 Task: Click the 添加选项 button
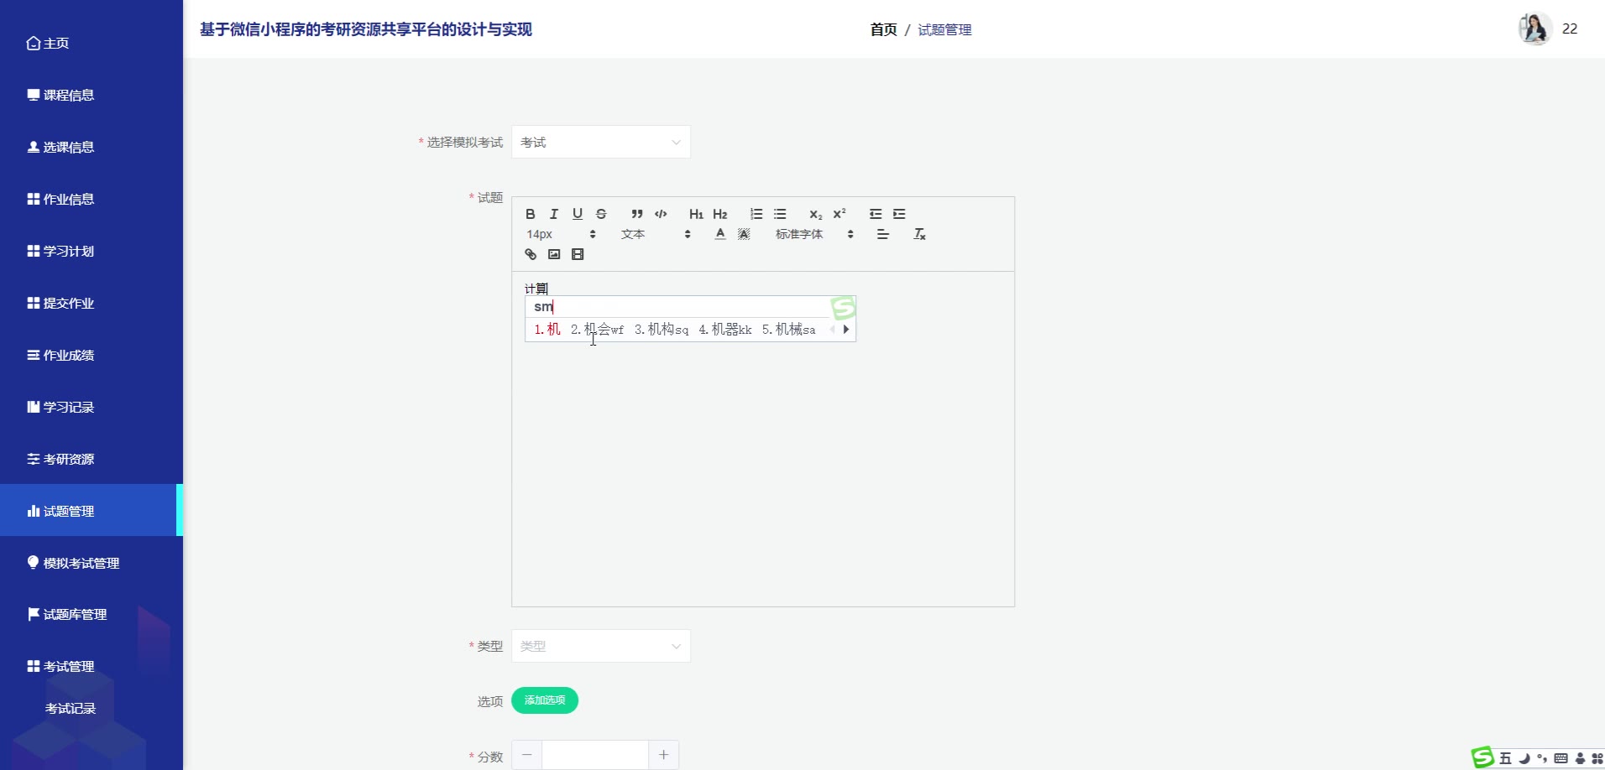pyautogui.click(x=545, y=700)
